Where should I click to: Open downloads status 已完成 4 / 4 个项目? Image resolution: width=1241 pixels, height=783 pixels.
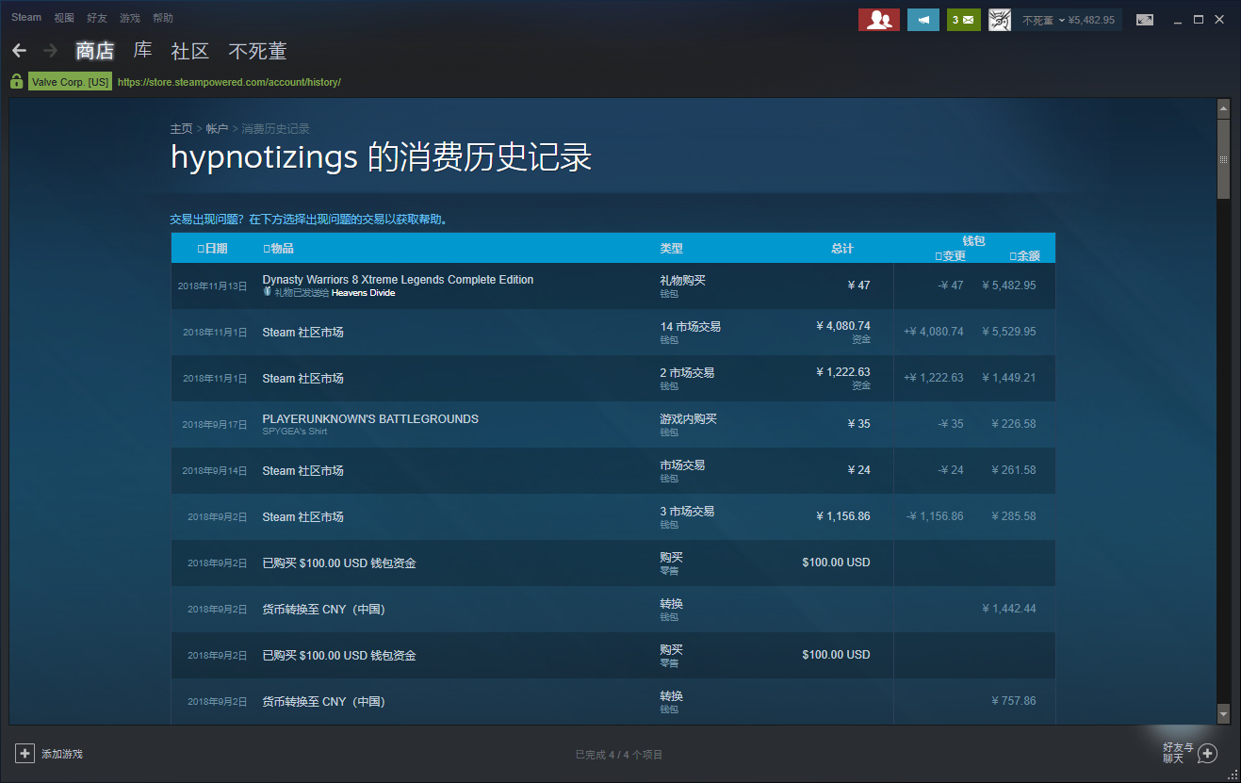[x=619, y=755]
